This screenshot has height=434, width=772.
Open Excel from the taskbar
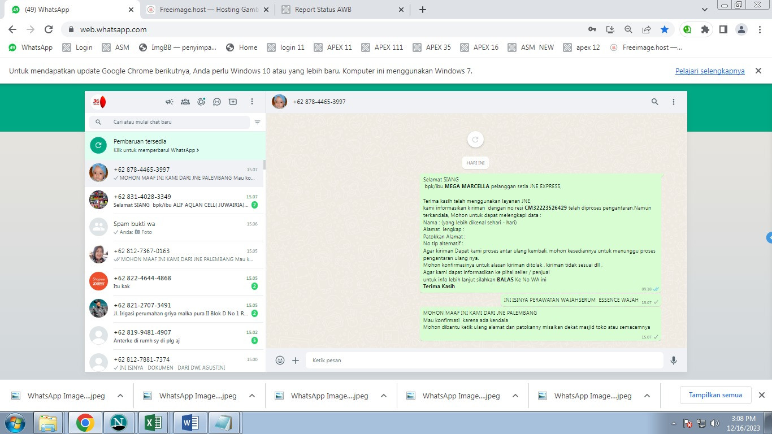coord(154,423)
